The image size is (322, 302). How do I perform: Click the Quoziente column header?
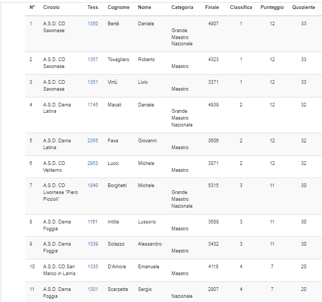304,7
